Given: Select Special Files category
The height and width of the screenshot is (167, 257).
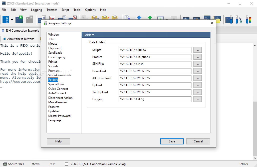Looking at the screenshot, I should click(56, 84).
